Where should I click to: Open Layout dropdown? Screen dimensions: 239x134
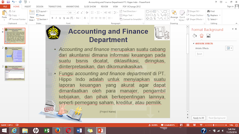(42, 11)
